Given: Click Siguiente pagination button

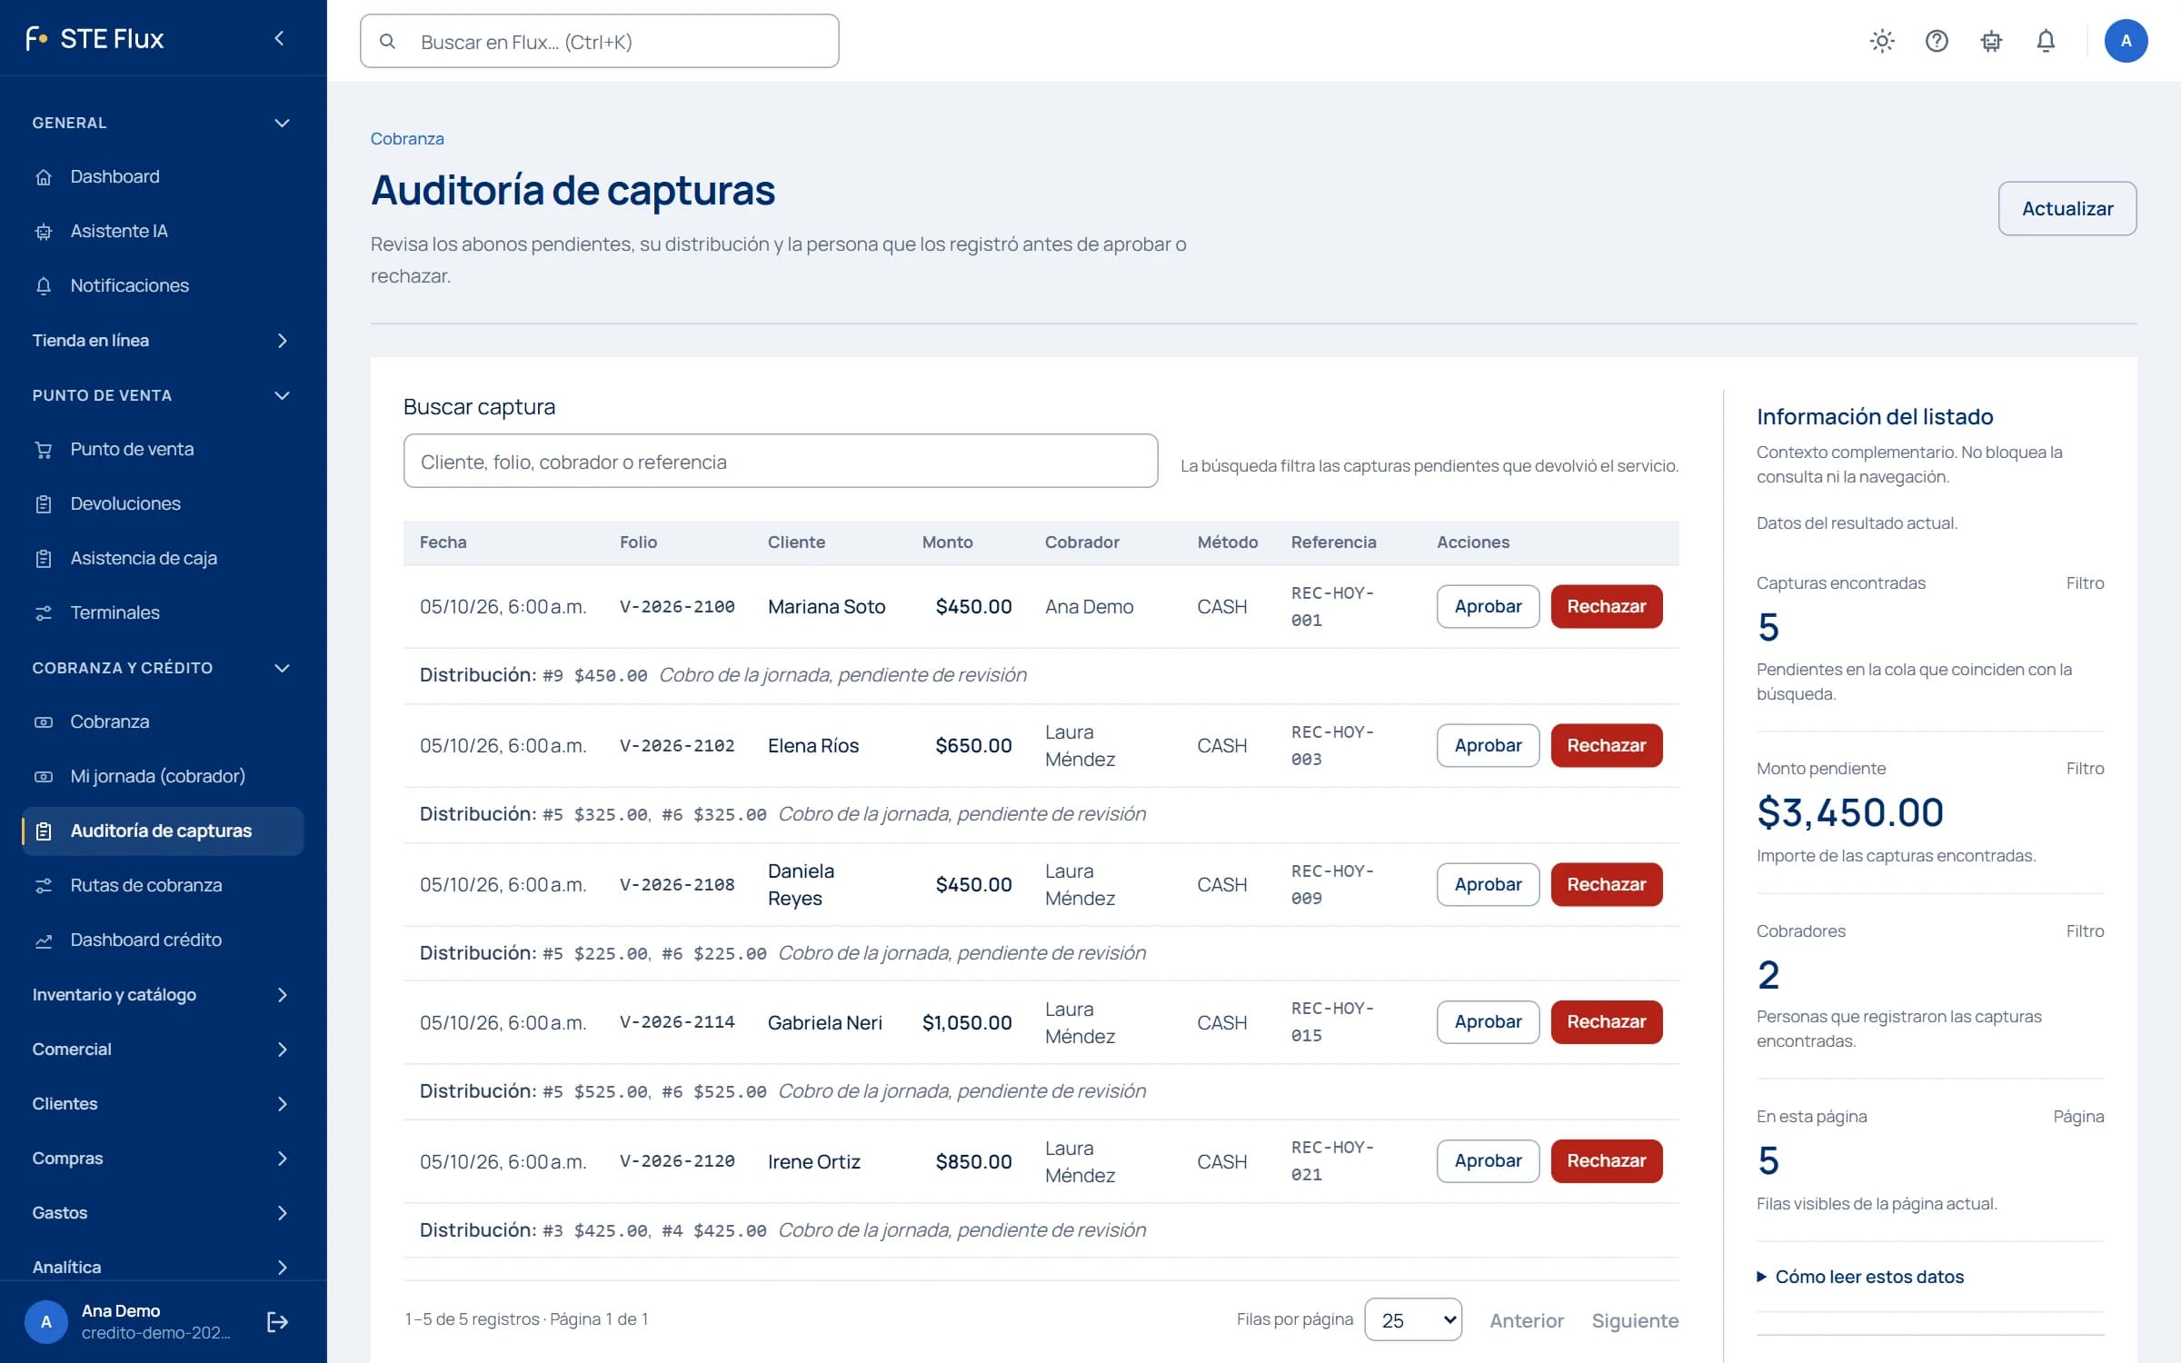Looking at the screenshot, I should [1635, 1320].
